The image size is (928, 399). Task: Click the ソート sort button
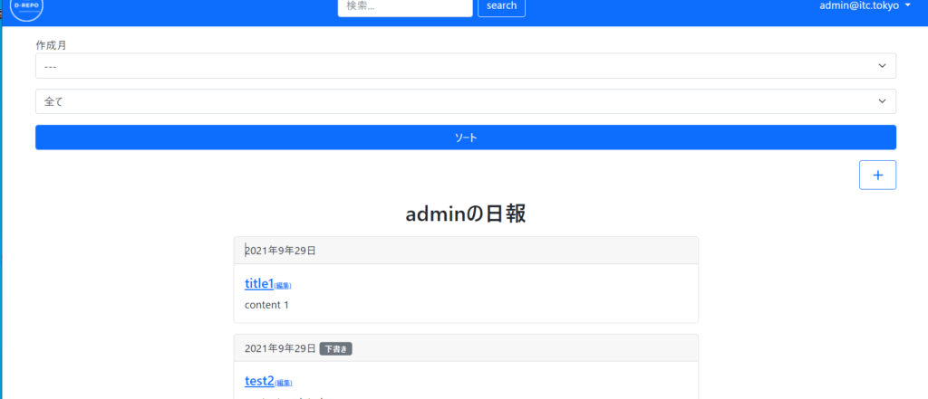coord(466,138)
